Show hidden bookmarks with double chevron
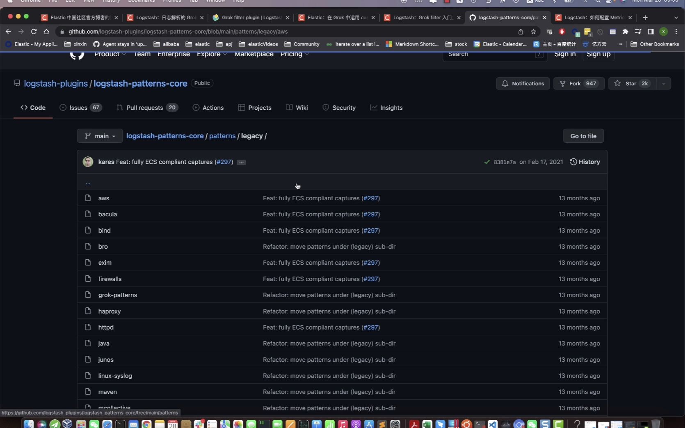The width and height of the screenshot is (685, 428). click(620, 44)
